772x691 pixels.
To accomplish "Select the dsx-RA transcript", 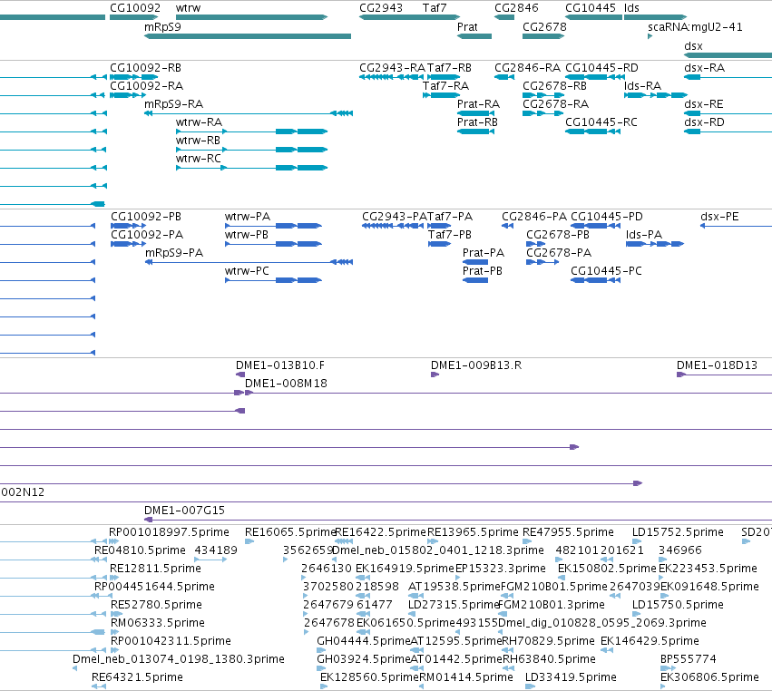I will [728, 77].
